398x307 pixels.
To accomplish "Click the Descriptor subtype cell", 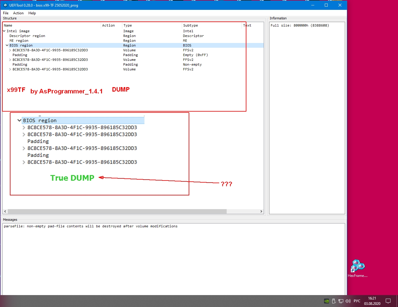I will pos(193,36).
